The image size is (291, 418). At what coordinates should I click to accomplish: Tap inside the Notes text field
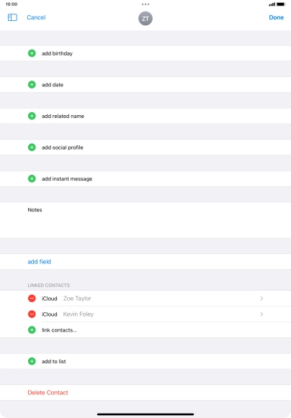(145, 220)
